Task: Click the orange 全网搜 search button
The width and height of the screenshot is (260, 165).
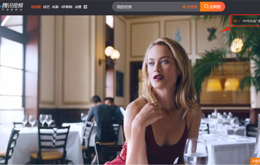Action: pyautogui.click(x=213, y=7)
